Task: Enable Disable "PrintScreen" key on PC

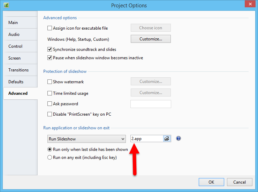Action: click(50, 114)
